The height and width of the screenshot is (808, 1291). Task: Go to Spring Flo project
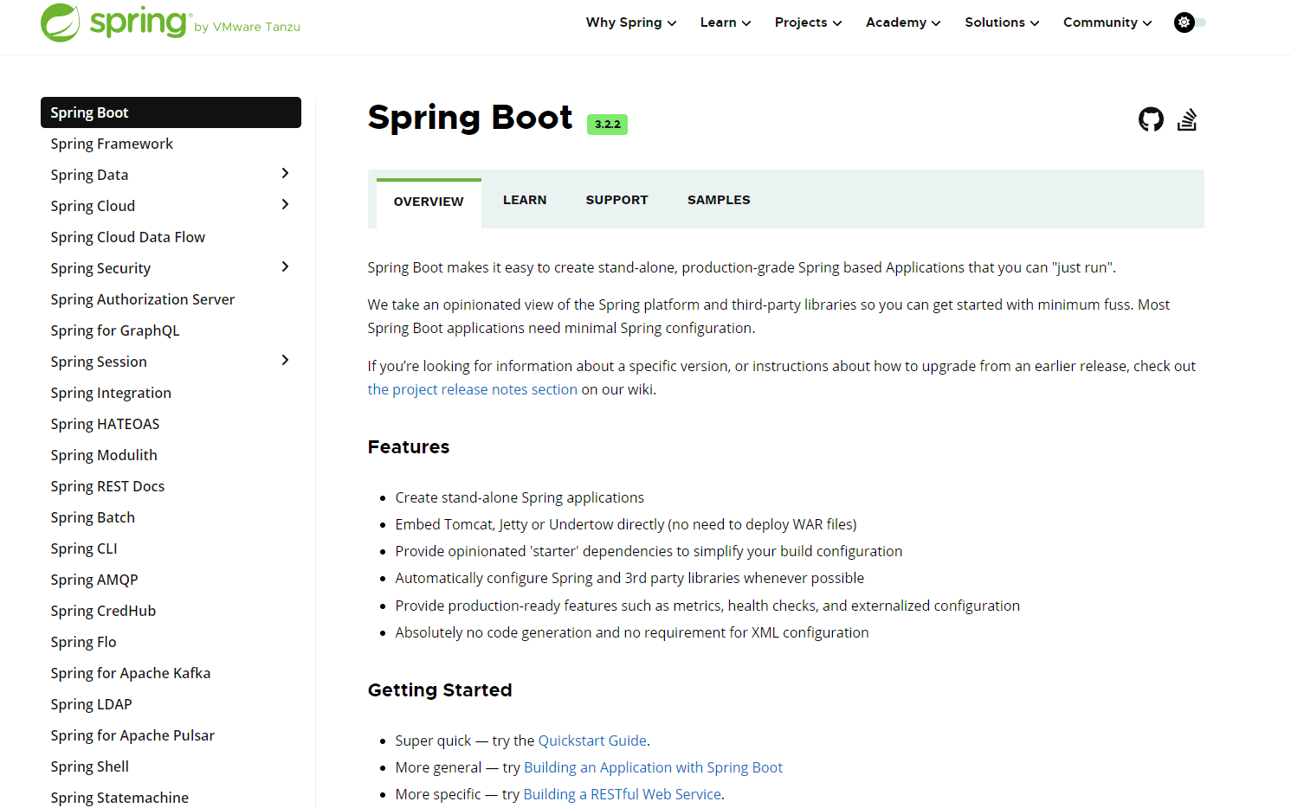83,642
